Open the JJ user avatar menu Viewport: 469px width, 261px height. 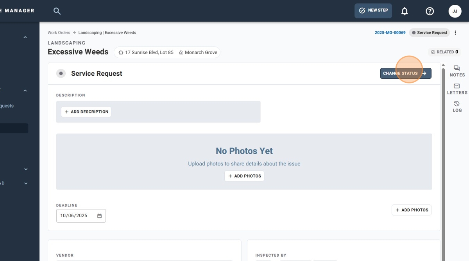pos(455,11)
